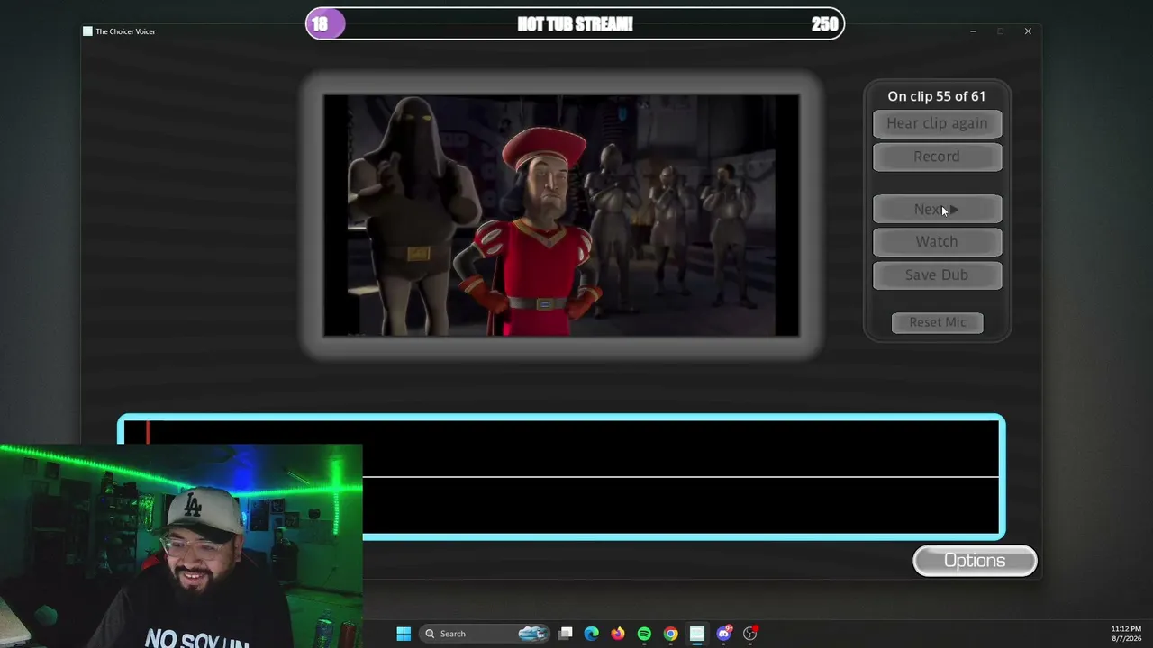Launch Microsoft Edge from the taskbar
Screen dimensions: 1153x648
pyautogui.click(x=591, y=634)
